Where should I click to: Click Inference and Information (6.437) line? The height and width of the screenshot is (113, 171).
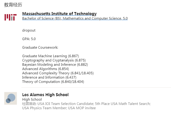pyautogui.click(x=49, y=77)
